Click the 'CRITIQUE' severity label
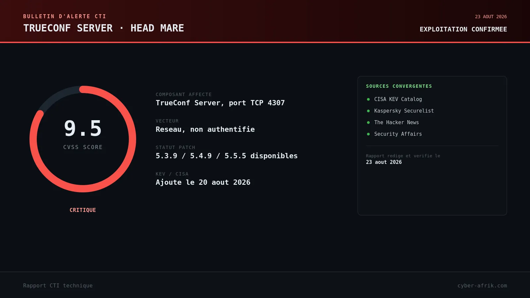This screenshot has width=530, height=298. click(x=83, y=210)
